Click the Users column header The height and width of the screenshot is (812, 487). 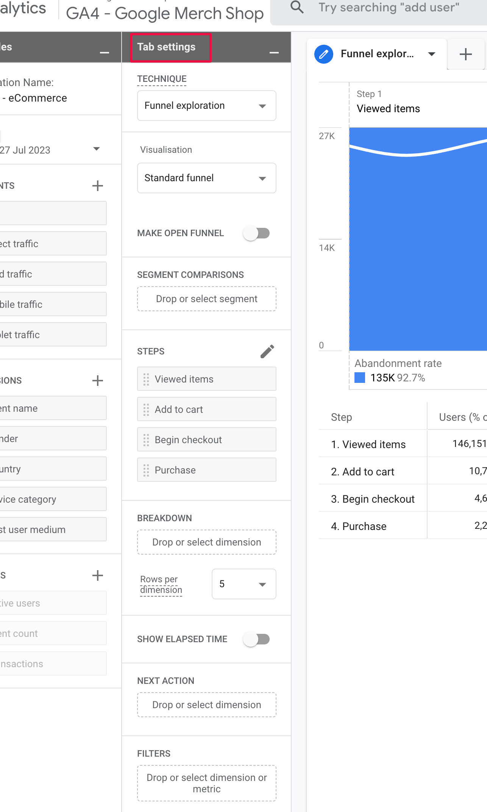(463, 417)
